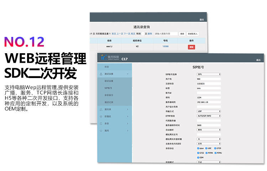Screen dimensions: 267x171
Task: Go to 首页 in the contacts pagination
Action: point(114,34)
